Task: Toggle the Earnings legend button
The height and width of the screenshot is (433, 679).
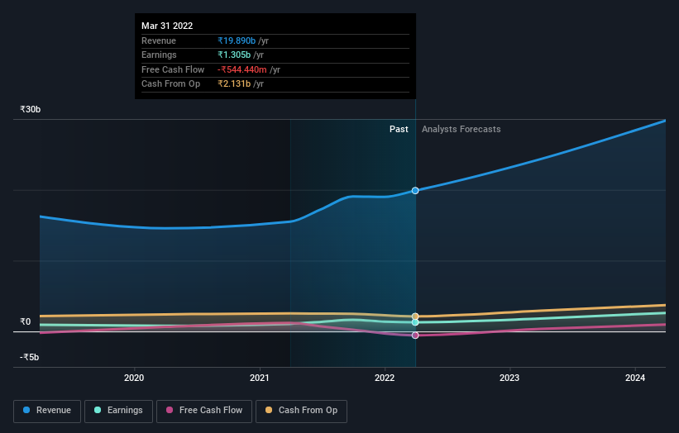Action: click(x=118, y=411)
